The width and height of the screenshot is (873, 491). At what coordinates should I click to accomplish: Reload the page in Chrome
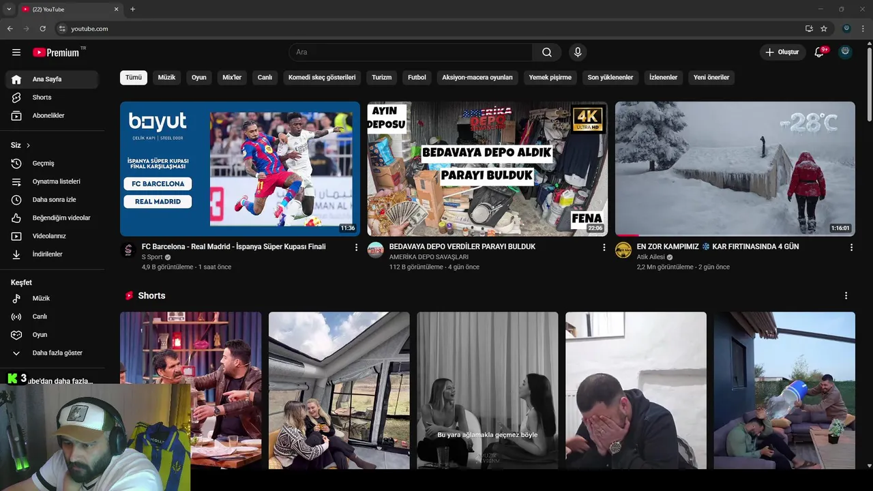tap(42, 29)
